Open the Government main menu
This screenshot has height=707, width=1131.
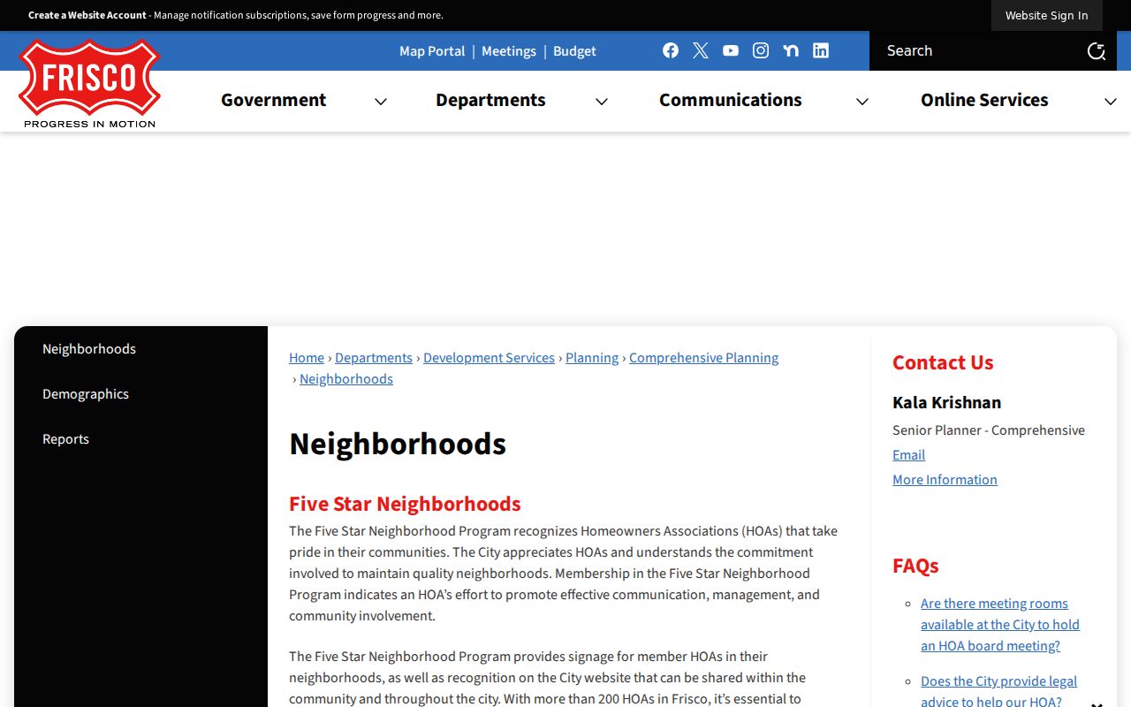(x=274, y=100)
